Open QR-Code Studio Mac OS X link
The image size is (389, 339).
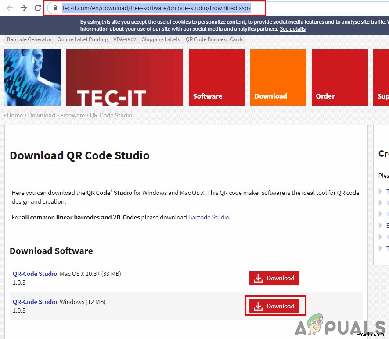35,274
